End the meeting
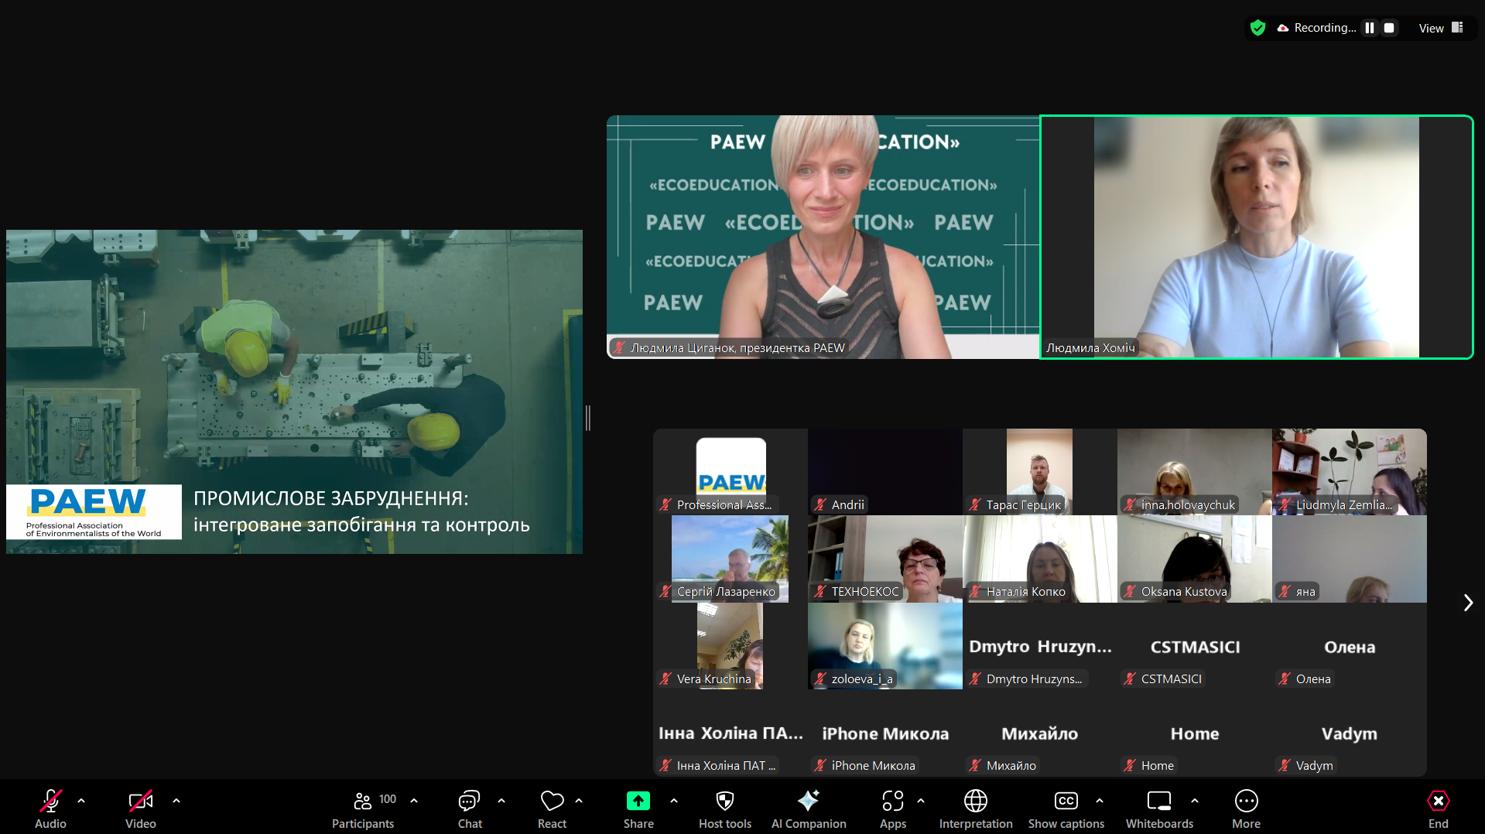Viewport: 1485px width, 834px height. coord(1438,808)
